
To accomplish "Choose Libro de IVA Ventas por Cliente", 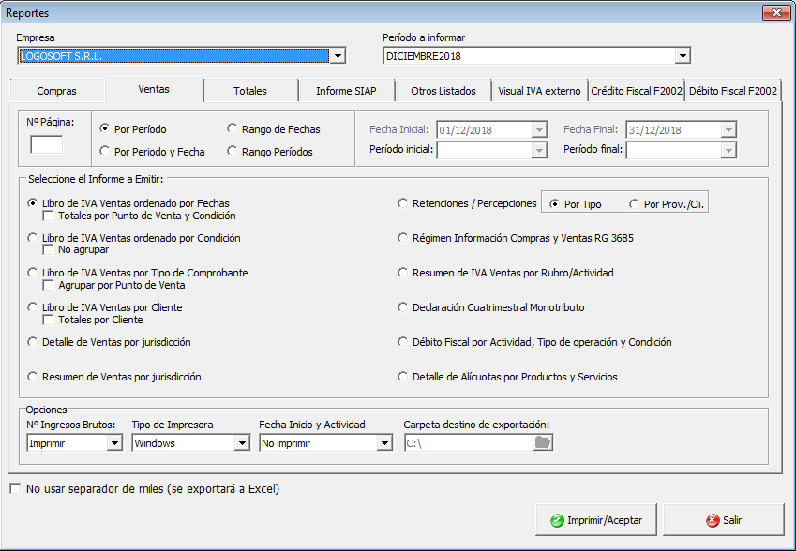I will point(34,307).
